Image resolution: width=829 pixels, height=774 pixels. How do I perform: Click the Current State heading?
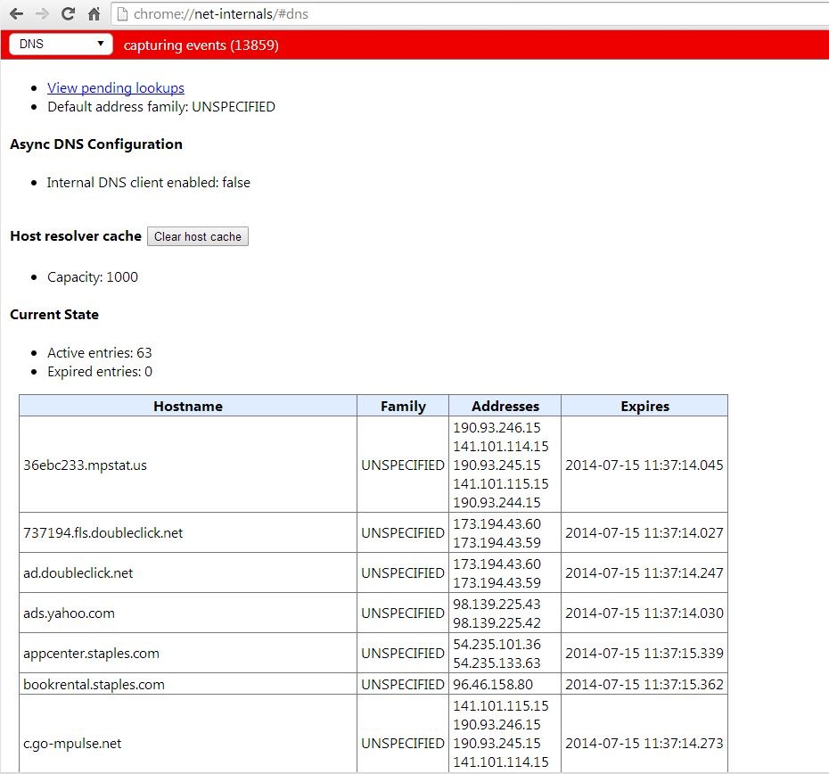[54, 315]
